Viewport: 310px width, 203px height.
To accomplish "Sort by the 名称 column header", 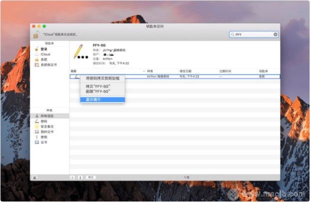I will tap(73, 71).
